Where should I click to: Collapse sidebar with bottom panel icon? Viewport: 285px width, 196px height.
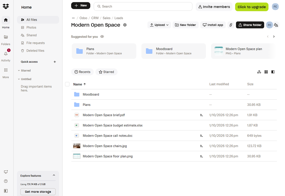[6, 191]
